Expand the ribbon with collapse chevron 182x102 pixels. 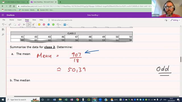point(181,26)
